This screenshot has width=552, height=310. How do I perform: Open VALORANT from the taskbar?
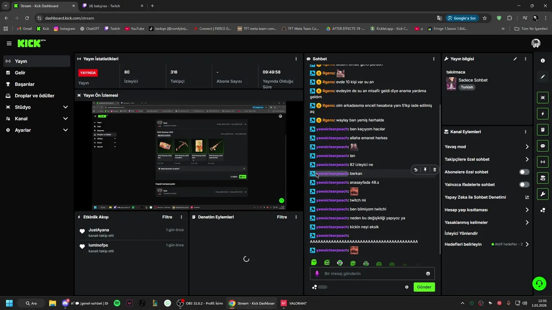[294, 303]
